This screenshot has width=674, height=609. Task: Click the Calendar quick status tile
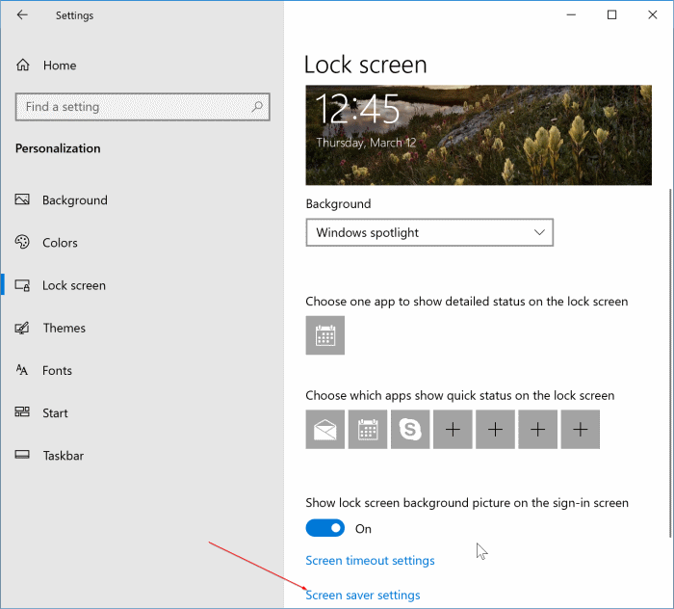pyautogui.click(x=368, y=429)
